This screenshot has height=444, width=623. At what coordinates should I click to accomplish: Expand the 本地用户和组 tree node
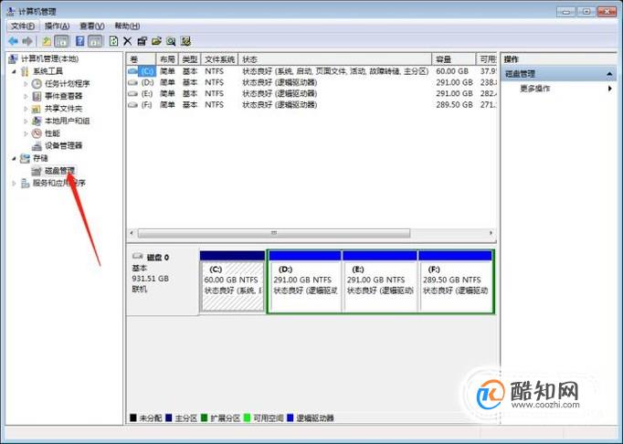click(x=26, y=121)
